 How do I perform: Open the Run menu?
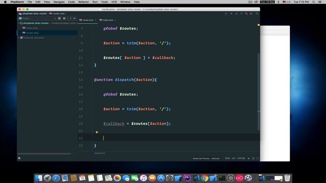tap(95, 2)
